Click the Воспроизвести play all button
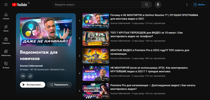This screenshot has height=100, width=210. (32, 85)
